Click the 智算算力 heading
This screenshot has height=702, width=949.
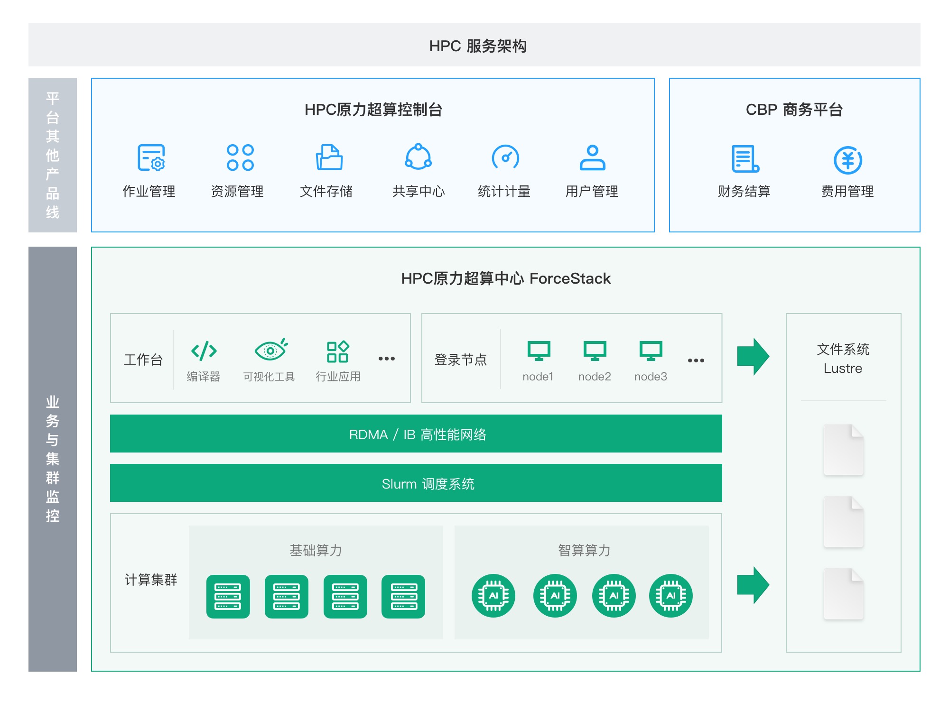[584, 550]
